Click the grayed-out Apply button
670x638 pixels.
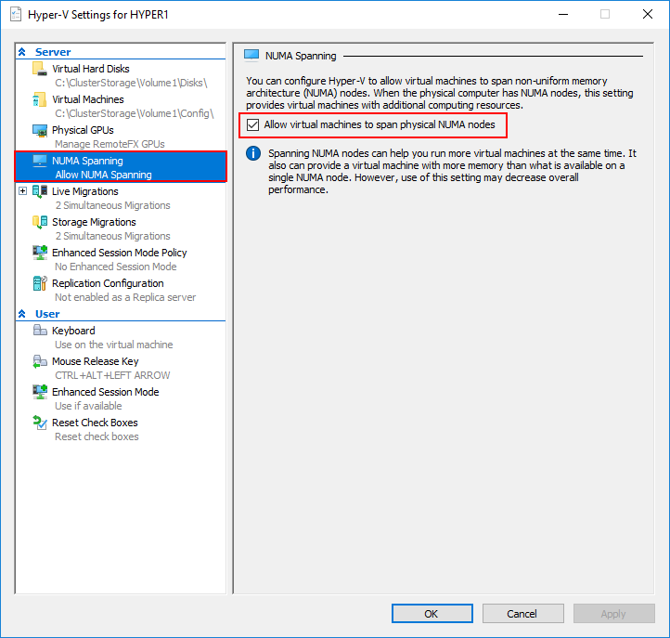[x=614, y=614]
